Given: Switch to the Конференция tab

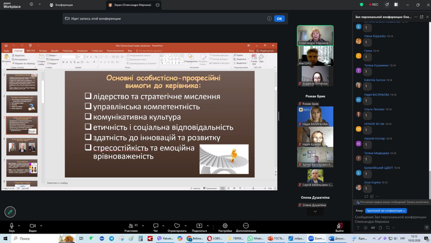Looking at the screenshot, I should pyautogui.click(x=61, y=5).
